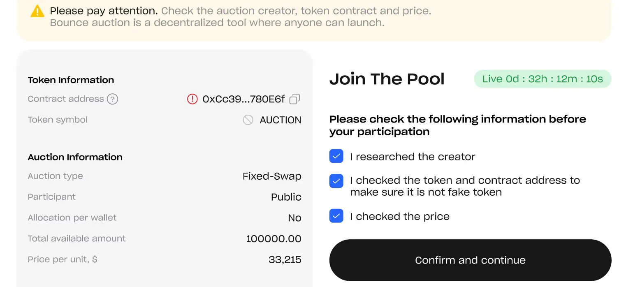
Task: Click the price per unit value 33,215
Action: [x=285, y=259]
